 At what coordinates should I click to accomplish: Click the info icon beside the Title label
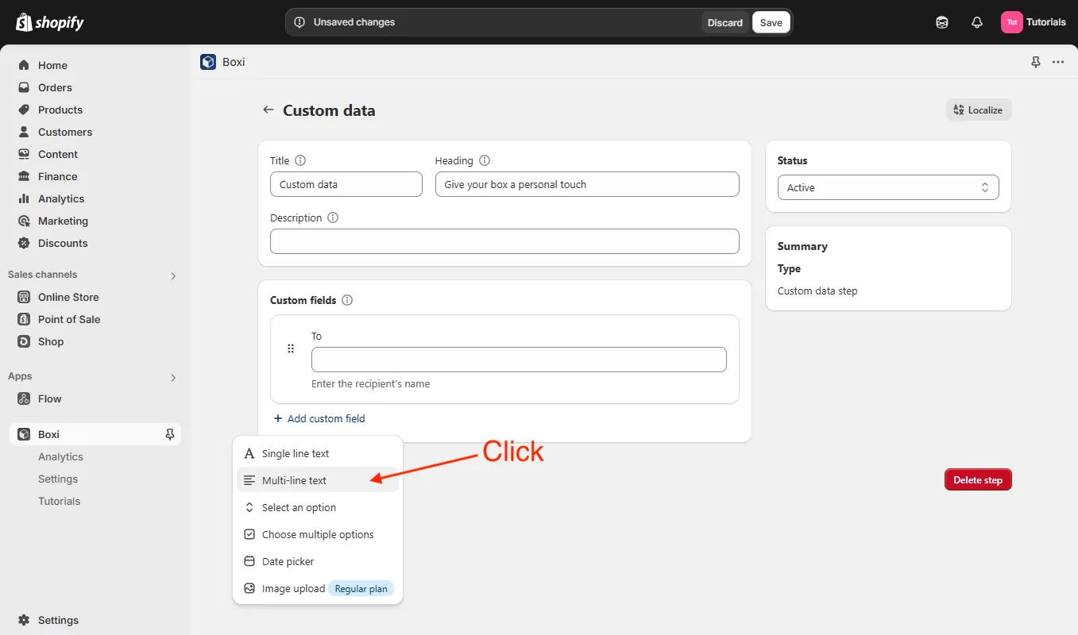300,160
